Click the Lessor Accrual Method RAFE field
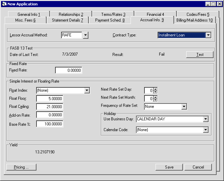The image size is (224, 181). [x=72, y=35]
